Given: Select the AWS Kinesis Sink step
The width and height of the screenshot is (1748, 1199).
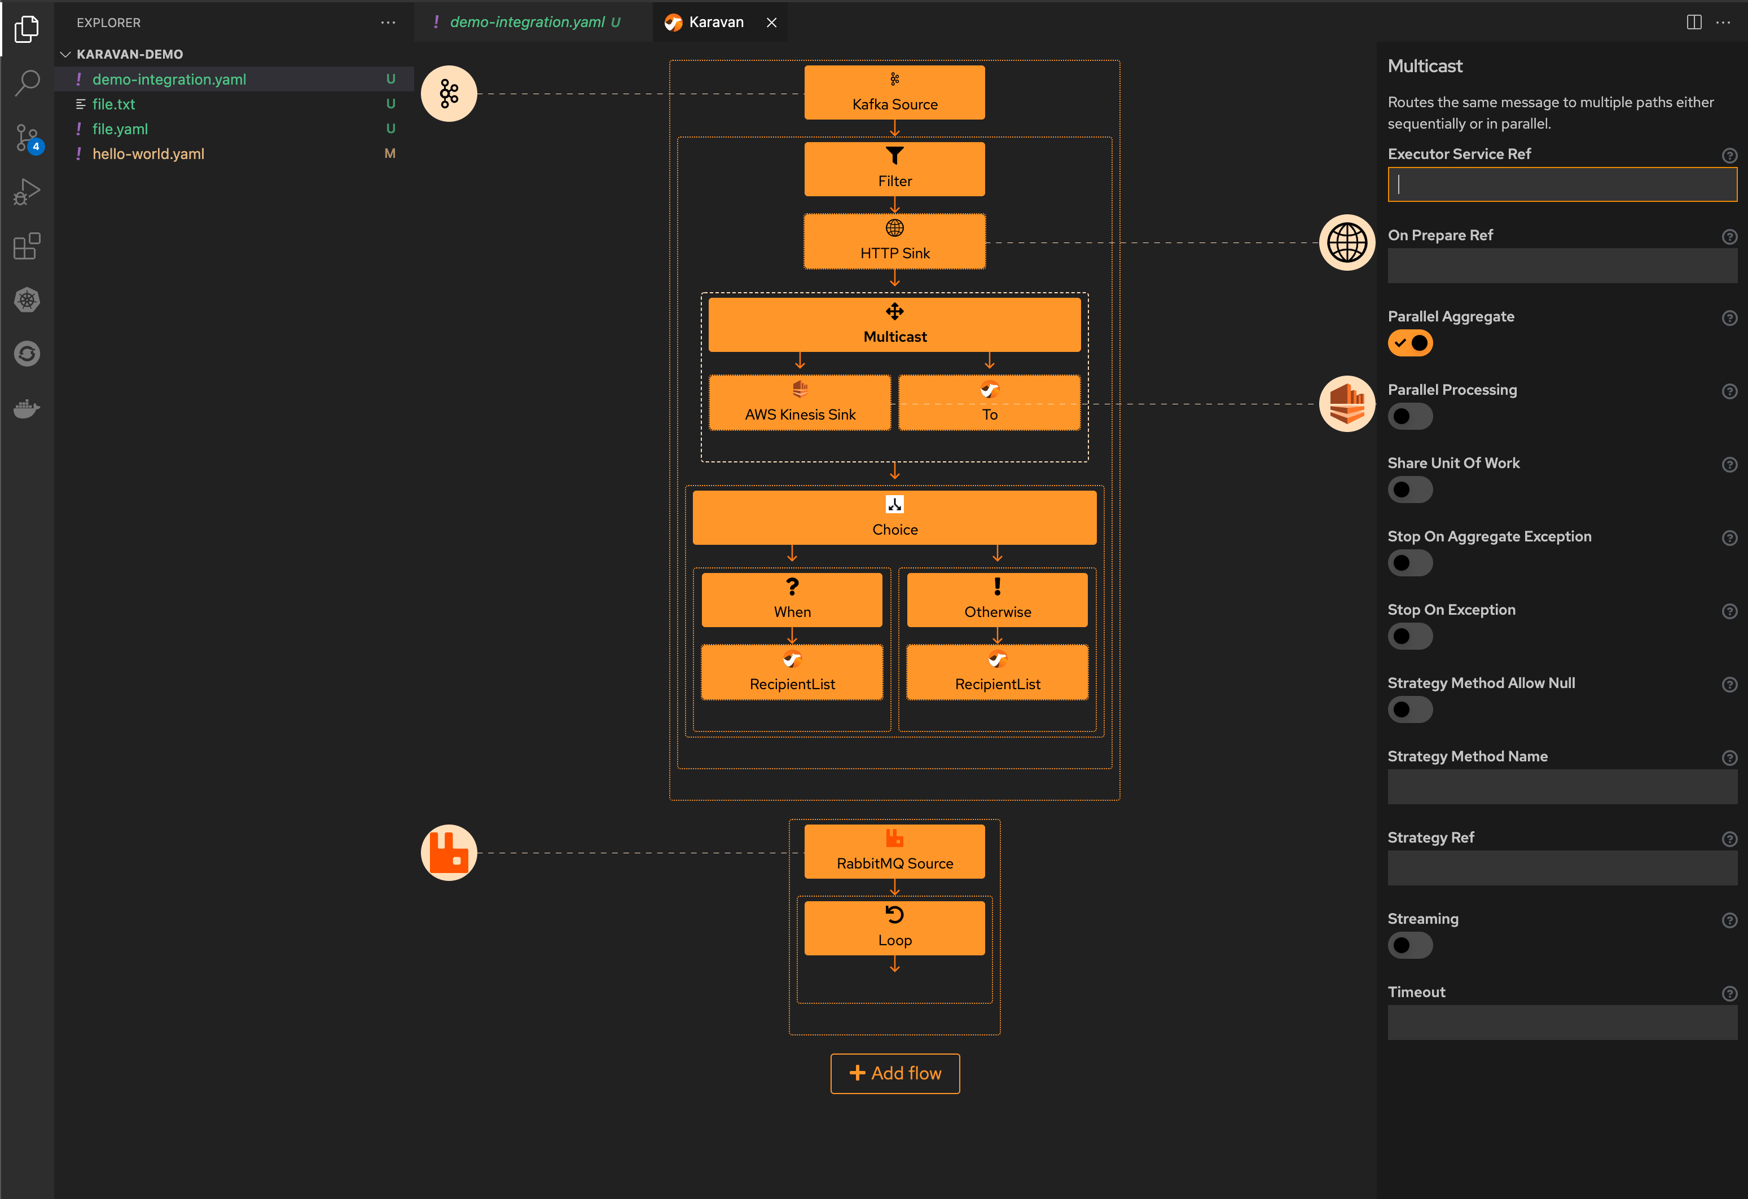Looking at the screenshot, I should tap(800, 402).
